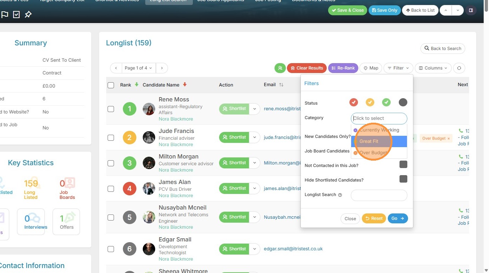Click the pin icon in the header

28,15
